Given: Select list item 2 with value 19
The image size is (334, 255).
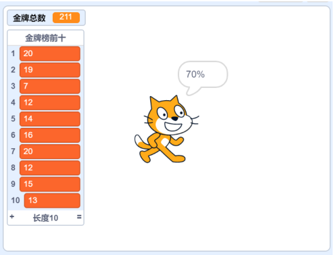Looking at the screenshot, I should (50, 70).
